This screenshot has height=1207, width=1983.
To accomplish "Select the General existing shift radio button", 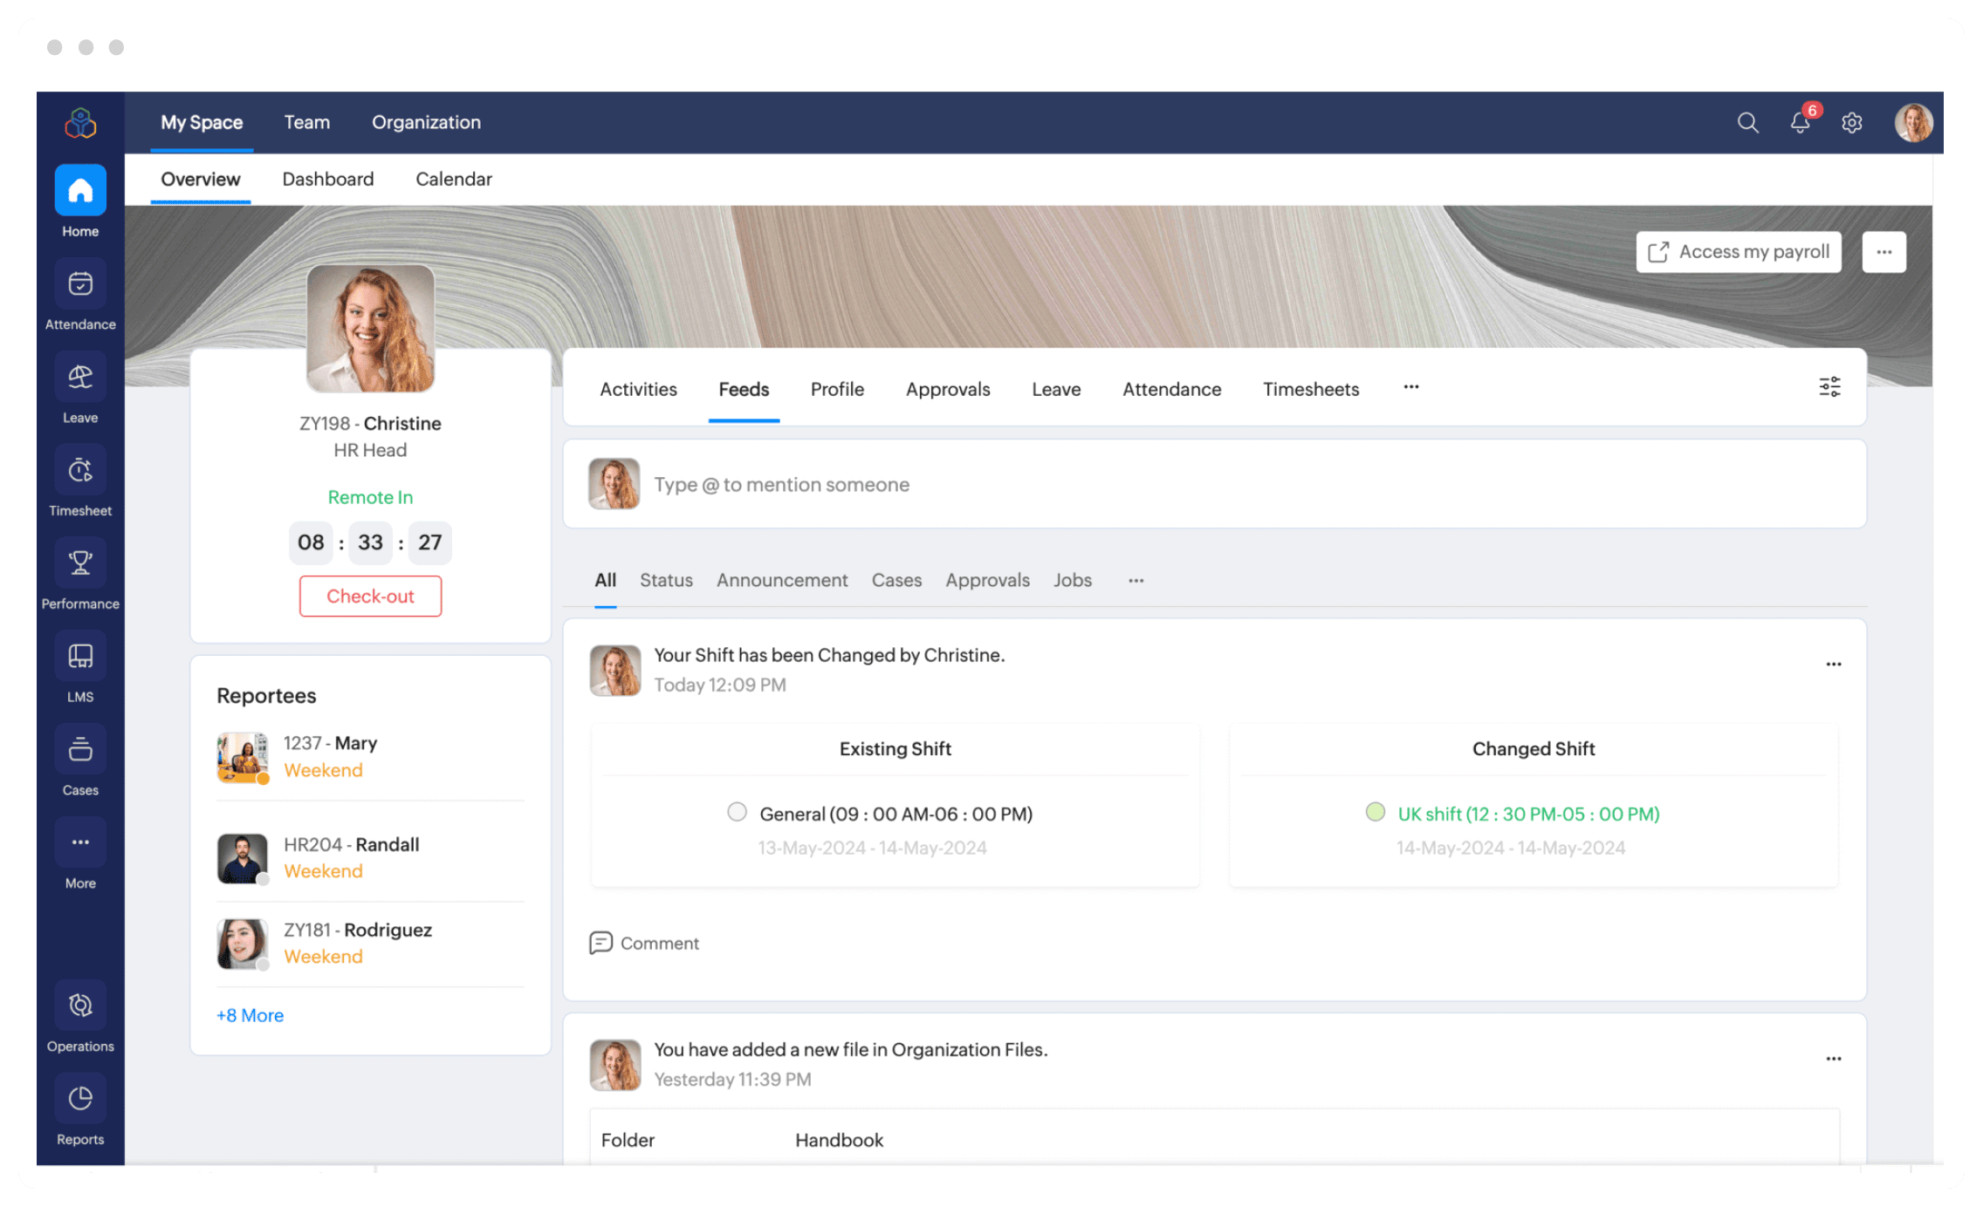I will point(738,813).
